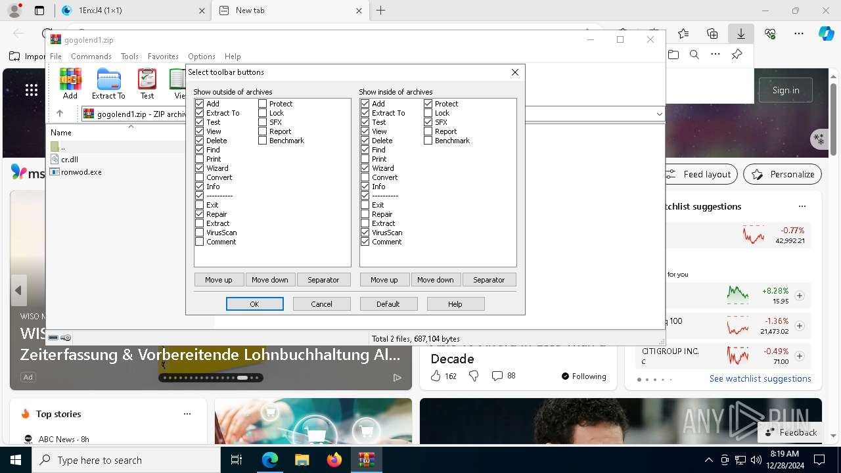Open Task View on taskbar

237,460
